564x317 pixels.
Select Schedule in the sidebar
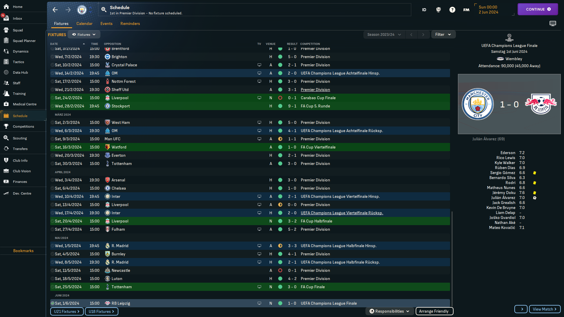23,116
